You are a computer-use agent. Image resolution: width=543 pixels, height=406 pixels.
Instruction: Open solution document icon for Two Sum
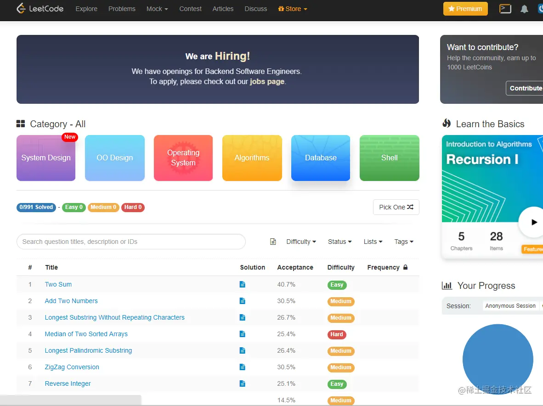[x=243, y=284]
